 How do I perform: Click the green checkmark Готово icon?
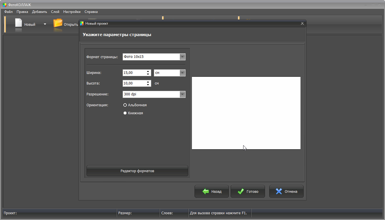tap(241, 191)
